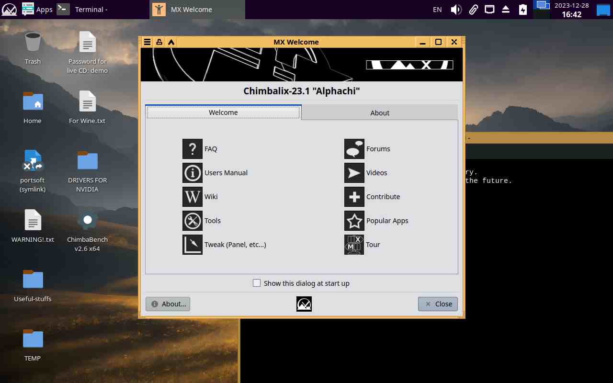
Task: Click the EN keyboard layout indicator
Action: click(437, 10)
